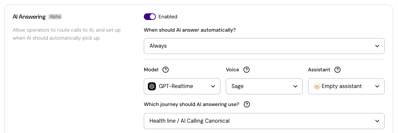Click the chevron arrow in the Sage dropdown
This screenshot has width=398, height=133.
point(295,86)
